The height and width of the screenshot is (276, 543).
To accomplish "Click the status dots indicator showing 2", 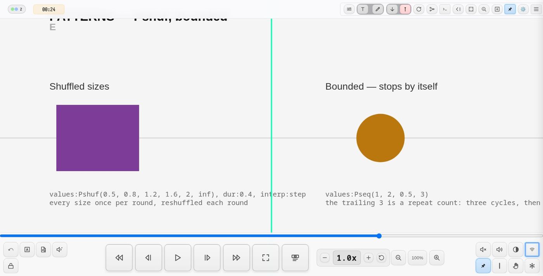I will (x=17, y=9).
